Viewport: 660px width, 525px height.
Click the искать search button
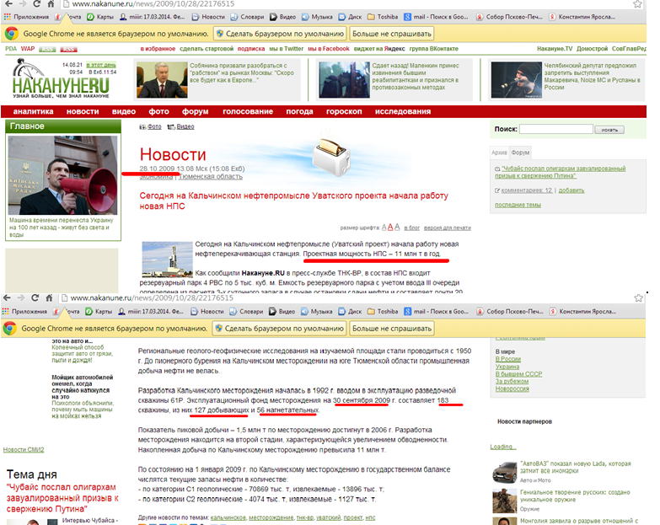coord(609,130)
